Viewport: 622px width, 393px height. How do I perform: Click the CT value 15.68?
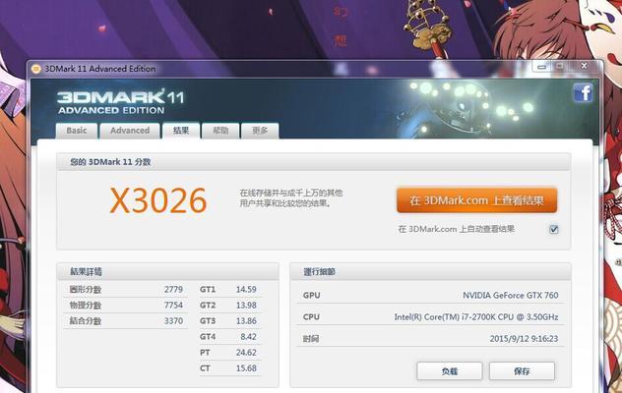click(246, 368)
